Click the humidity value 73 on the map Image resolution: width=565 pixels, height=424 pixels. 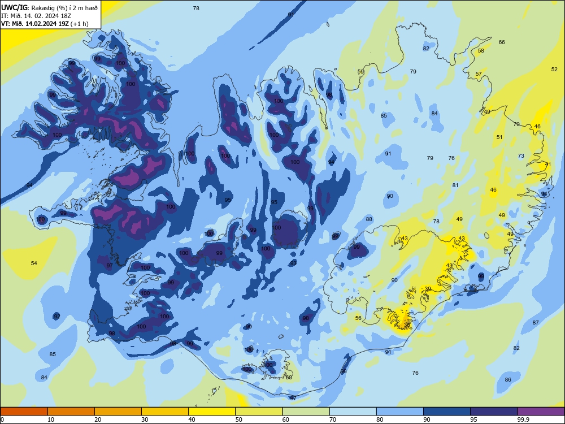tap(521, 156)
